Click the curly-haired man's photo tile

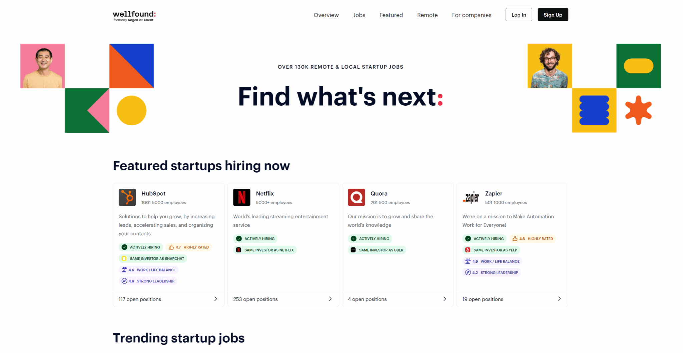pos(550,66)
